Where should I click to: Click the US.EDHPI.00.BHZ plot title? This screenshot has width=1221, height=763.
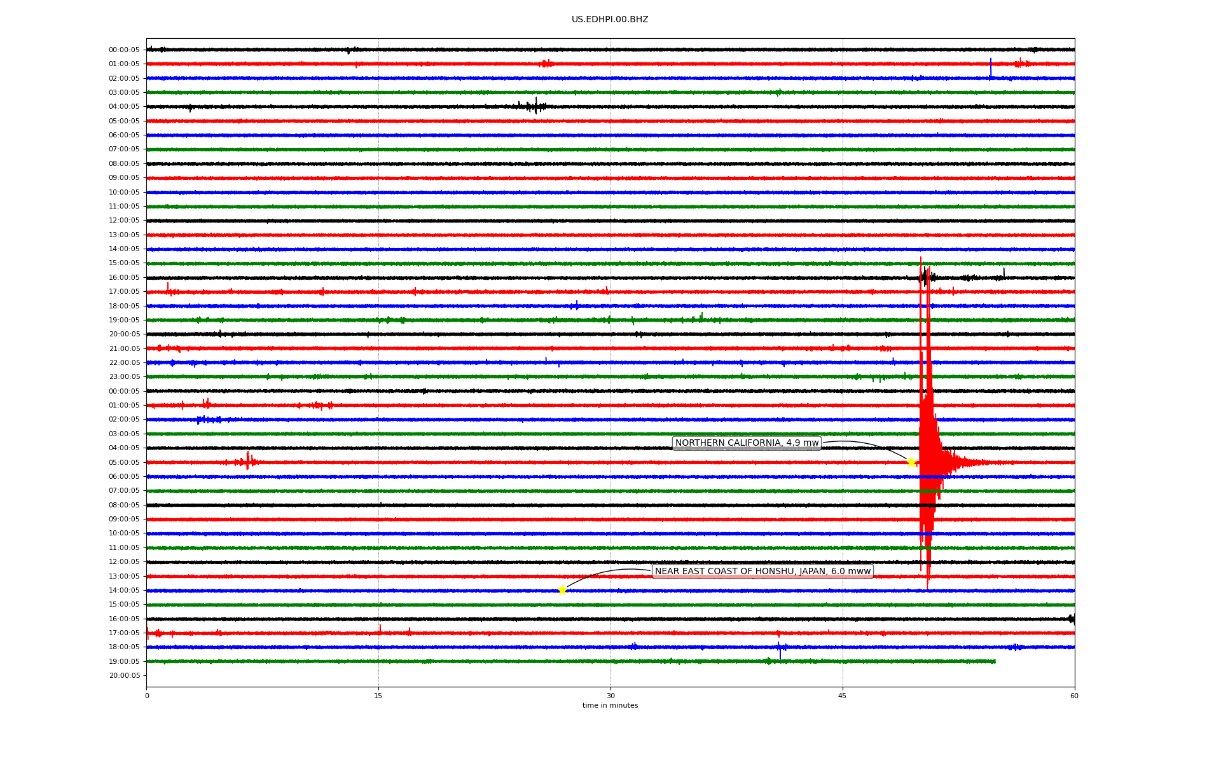pos(610,20)
